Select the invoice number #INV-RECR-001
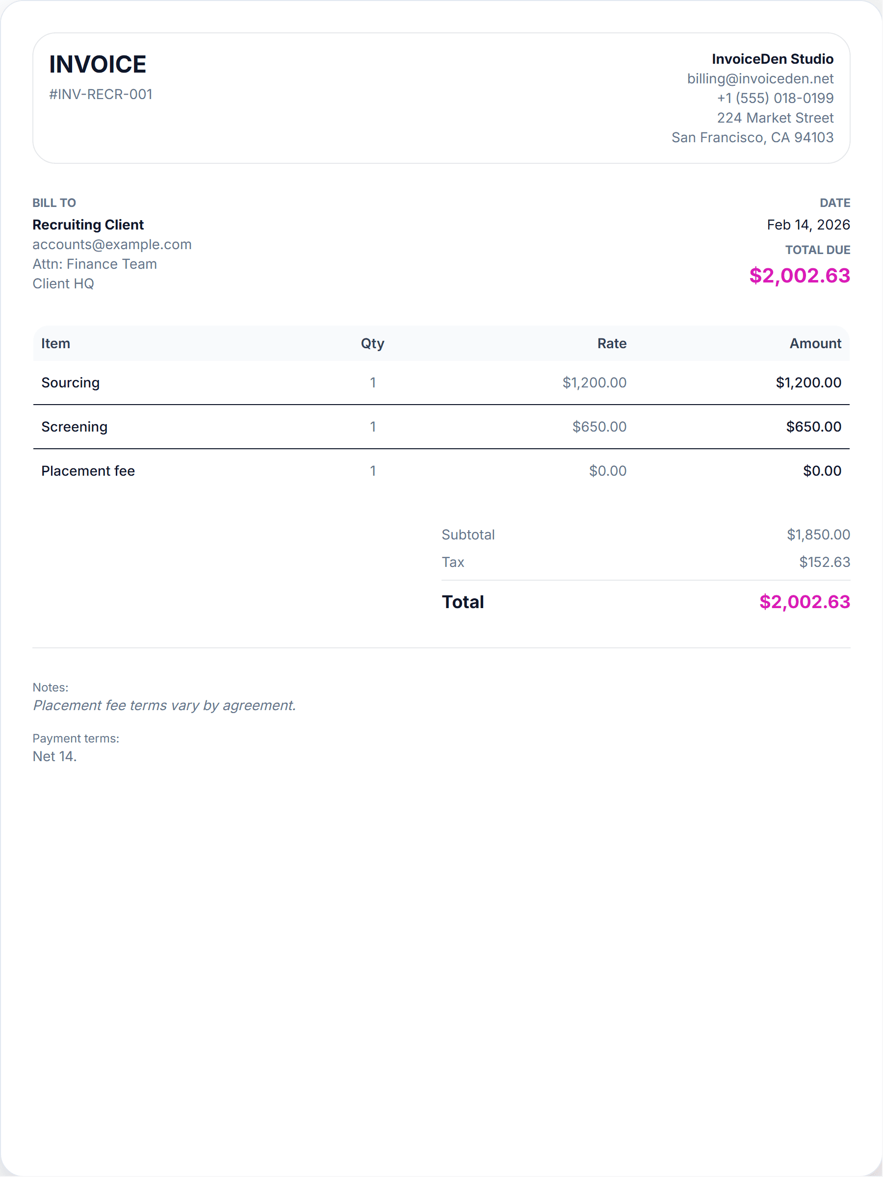This screenshot has height=1177, width=883. (101, 94)
